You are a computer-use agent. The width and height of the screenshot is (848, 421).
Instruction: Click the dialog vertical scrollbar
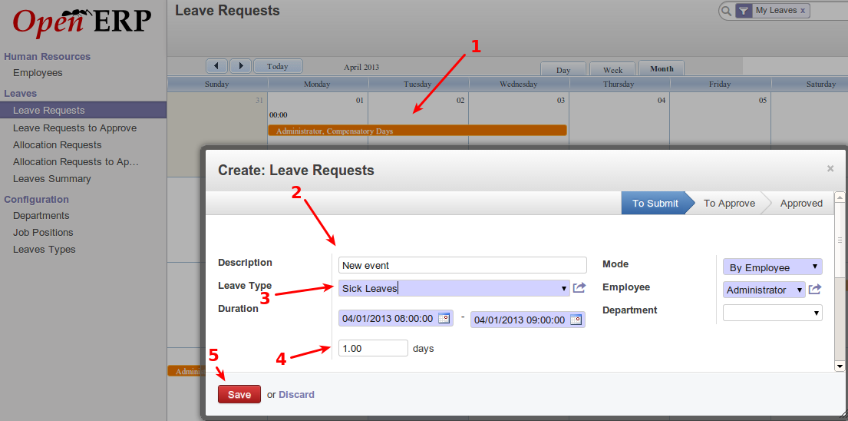(840, 238)
